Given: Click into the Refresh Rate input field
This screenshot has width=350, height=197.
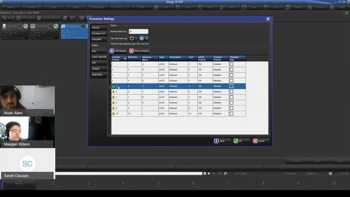Looking at the screenshot, I should 138,32.
